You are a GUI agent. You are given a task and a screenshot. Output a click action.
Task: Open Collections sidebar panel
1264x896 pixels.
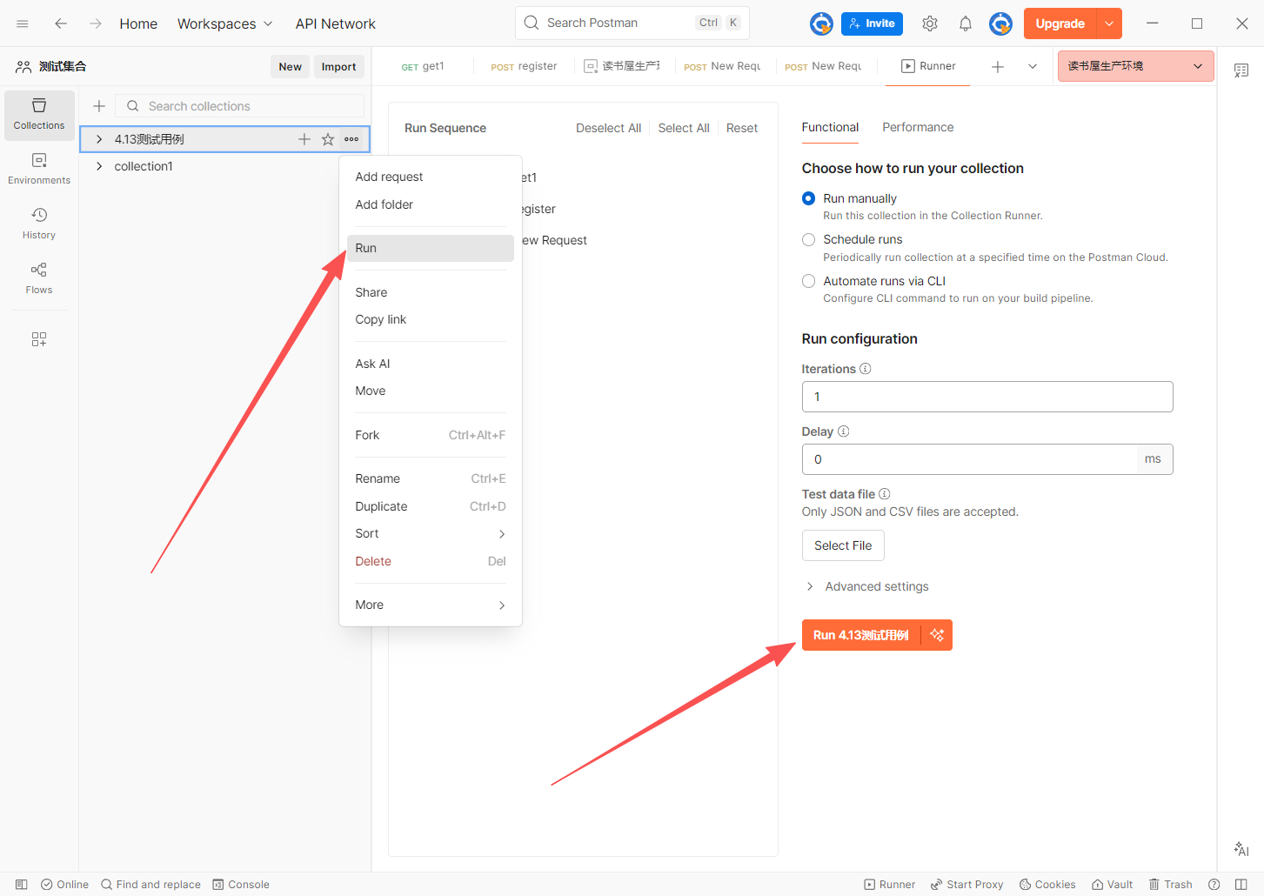[39, 115]
